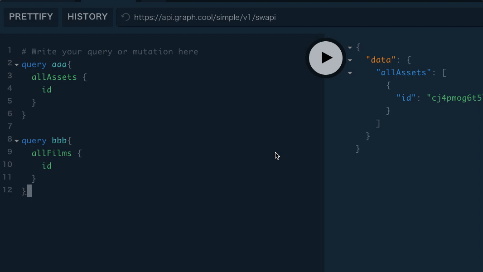Click the Play button to execute the query
The width and height of the screenshot is (483, 272).
[326, 58]
